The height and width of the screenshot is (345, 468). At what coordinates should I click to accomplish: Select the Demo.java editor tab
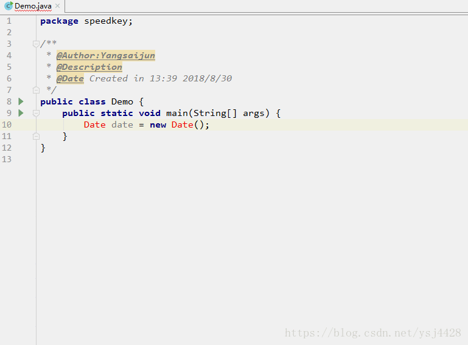[x=32, y=6]
